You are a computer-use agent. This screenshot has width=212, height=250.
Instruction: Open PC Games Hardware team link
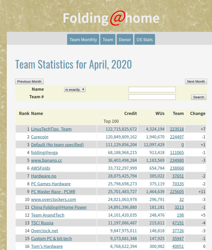(x=51, y=184)
